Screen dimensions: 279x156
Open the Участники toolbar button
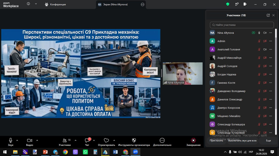point(65,142)
